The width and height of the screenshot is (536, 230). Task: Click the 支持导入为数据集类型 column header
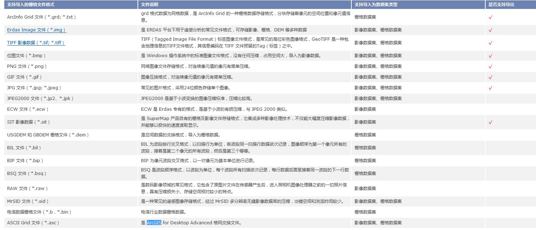click(x=376, y=5)
